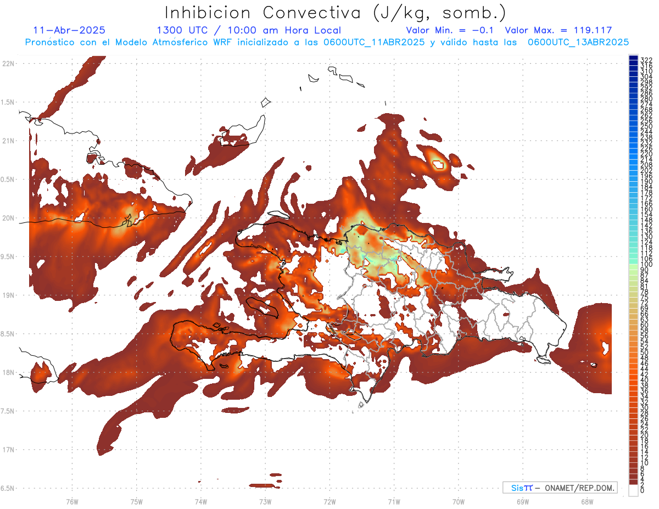Click the "70W" longitude label

pyautogui.click(x=459, y=501)
